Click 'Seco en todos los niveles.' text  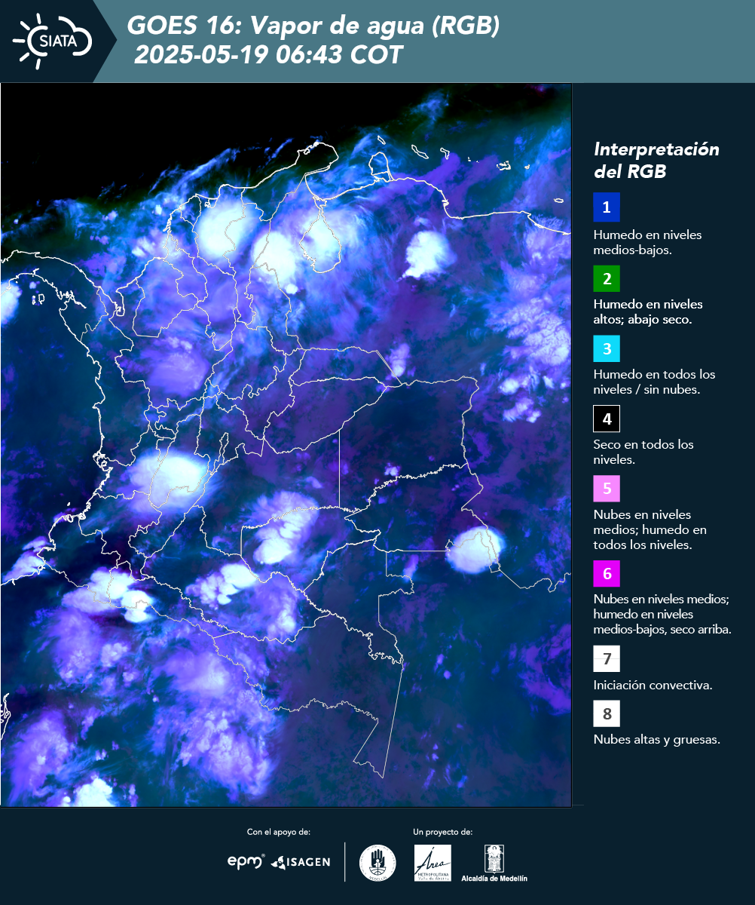pos(643,452)
